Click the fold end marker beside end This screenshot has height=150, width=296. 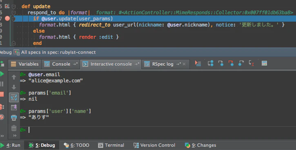click(13, 43)
